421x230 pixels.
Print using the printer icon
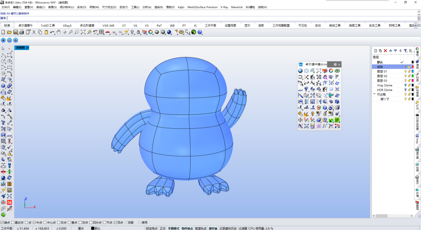[x=21, y=32]
